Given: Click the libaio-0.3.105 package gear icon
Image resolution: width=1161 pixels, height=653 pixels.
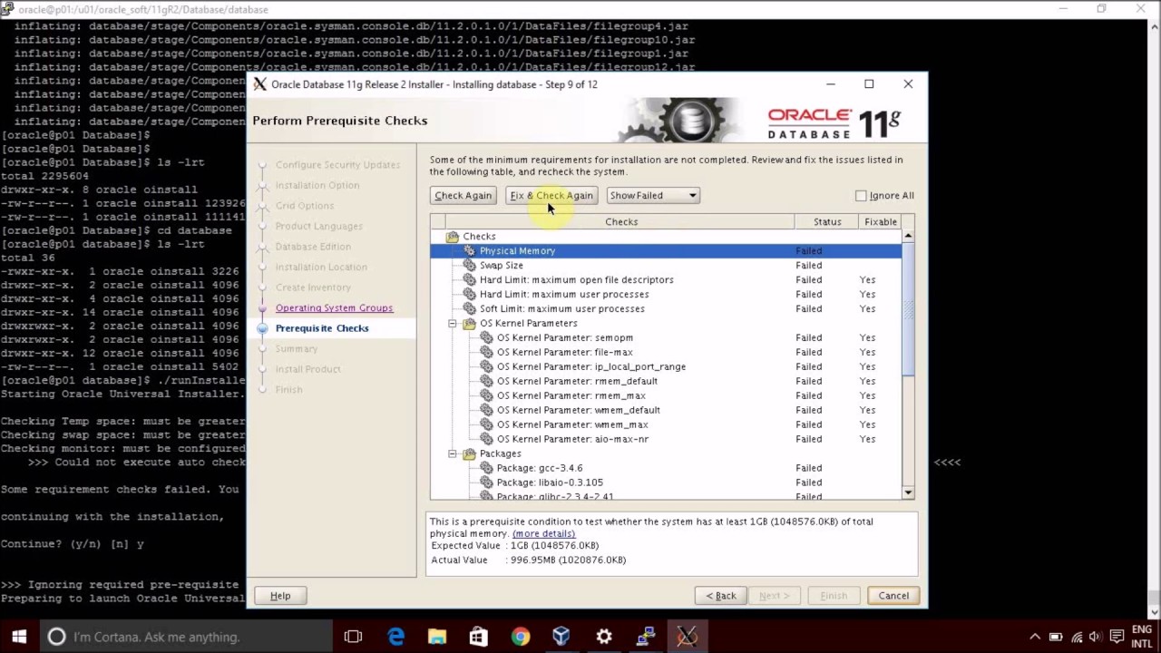Looking at the screenshot, I should click(x=486, y=482).
